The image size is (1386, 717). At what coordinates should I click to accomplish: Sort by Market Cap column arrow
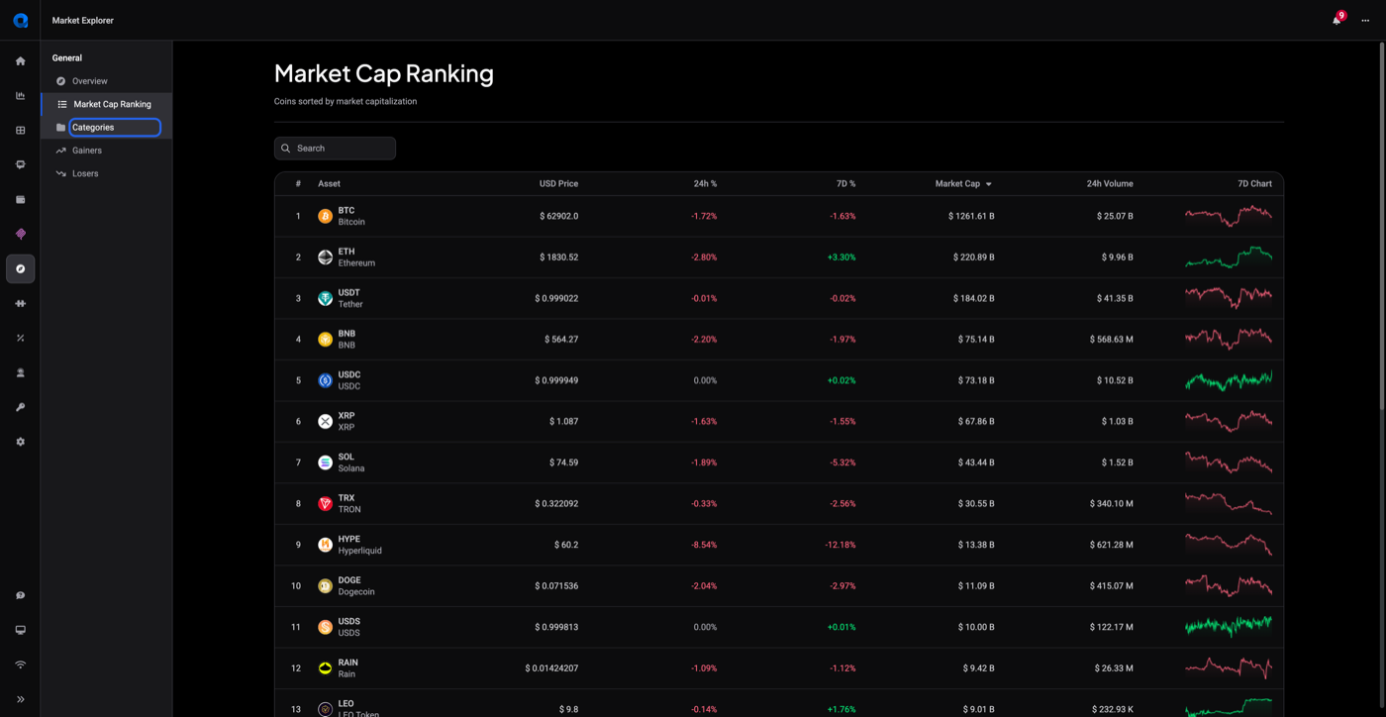pyautogui.click(x=988, y=184)
